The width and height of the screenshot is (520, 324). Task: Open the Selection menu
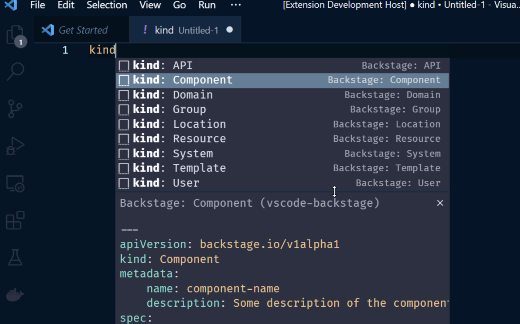(x=107, y=5)
